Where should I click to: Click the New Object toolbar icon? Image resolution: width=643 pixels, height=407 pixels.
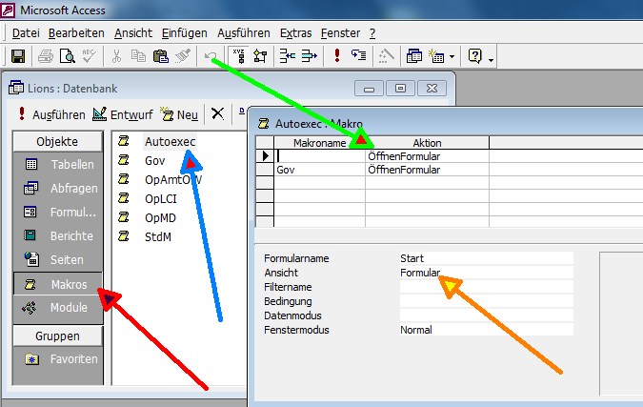(x=436, y=56)
